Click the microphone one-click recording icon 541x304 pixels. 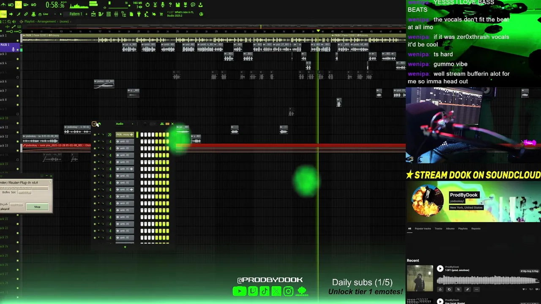(163, 5)
